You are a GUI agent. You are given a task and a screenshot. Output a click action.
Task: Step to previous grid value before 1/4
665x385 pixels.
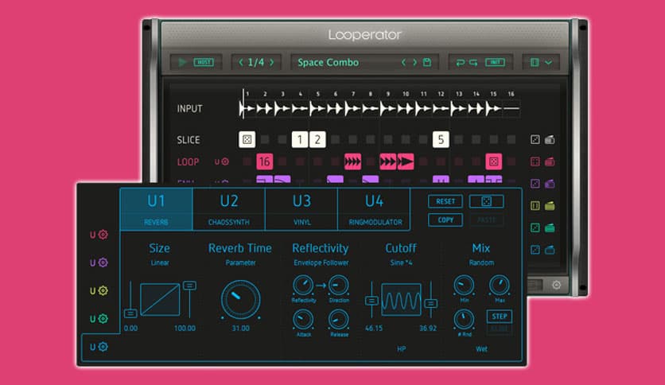(241, 62)
